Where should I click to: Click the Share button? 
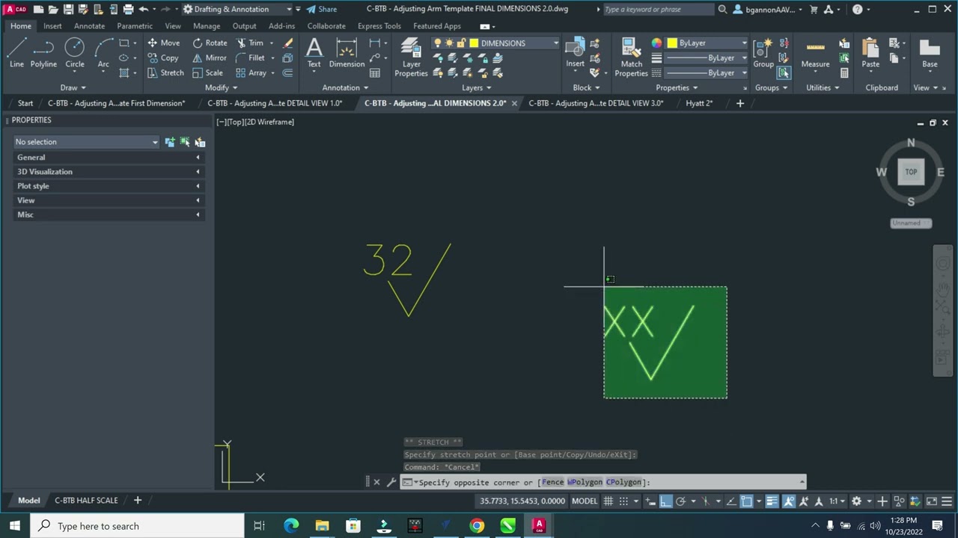322,9
